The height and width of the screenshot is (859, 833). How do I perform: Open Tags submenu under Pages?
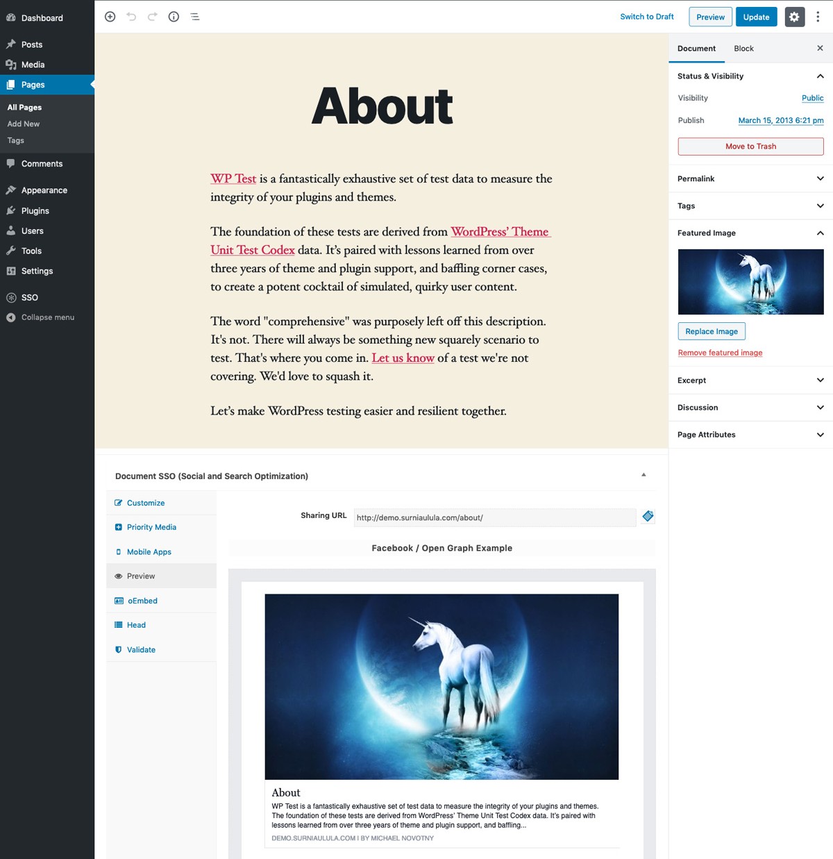pyautogui.click(x=16, y=140)
